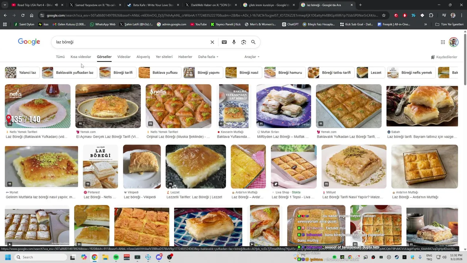Switch to the Yer siteleri tab
This screenshot has height=263, width=467.
164,57
